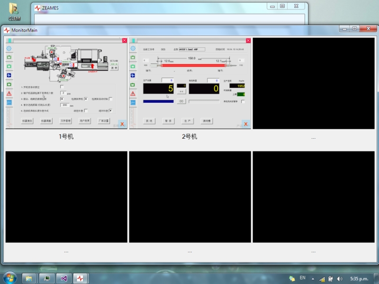Click the ++ button in machine 2 panel
The width and height of the screenshot is (379, 284).
click(181, 91)
